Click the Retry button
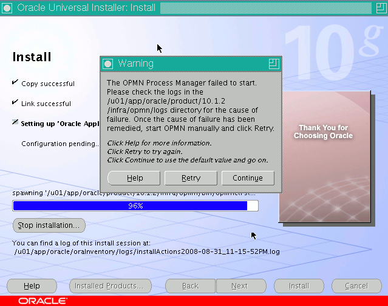Viewport: 388px width, 306px height. point(191,178)
